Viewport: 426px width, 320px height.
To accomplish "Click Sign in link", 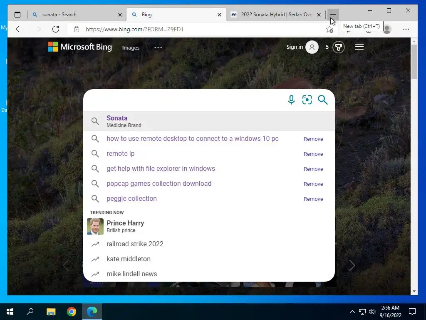I will tap(295, 47).
